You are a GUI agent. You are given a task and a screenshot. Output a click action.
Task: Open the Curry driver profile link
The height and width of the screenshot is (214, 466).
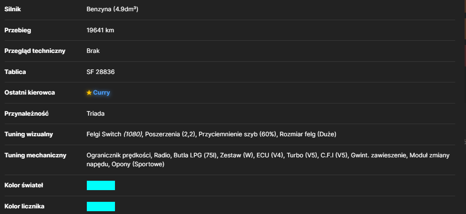[x=101, y=92]
